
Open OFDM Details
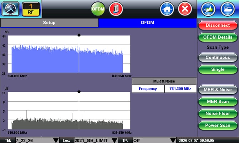218,37
